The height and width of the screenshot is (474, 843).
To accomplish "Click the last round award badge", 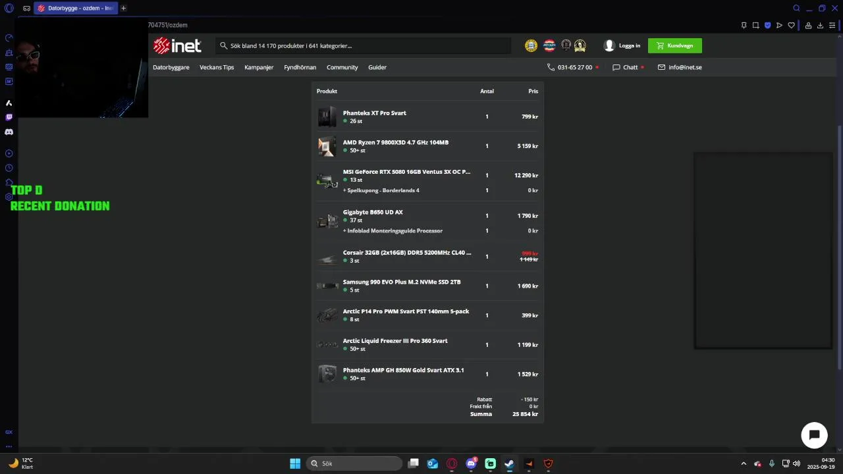I will (580, 45).
